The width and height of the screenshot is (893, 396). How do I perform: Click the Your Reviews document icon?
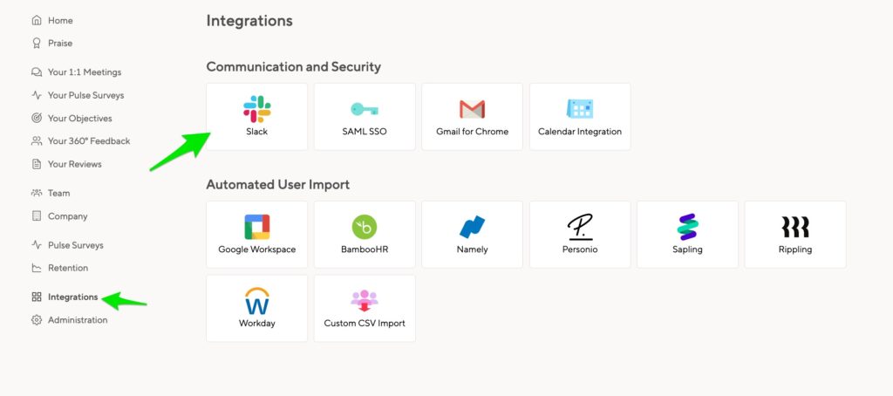[x=37, y=164]
